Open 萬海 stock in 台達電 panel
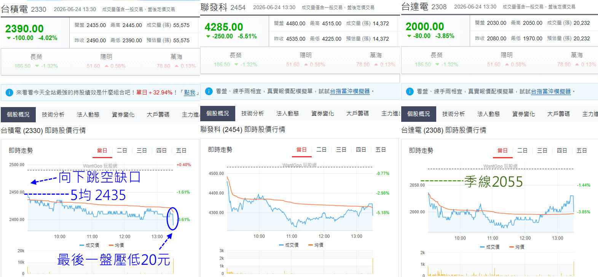598x277 pixels. click(577, 55)
